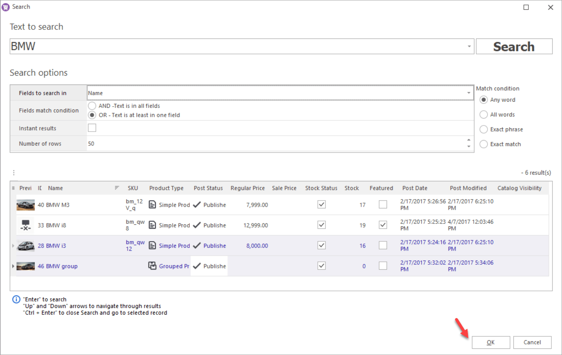Viewport: 562px width, 355px height.
Task: Select the Exact match condition
Action: click(483, 144)
